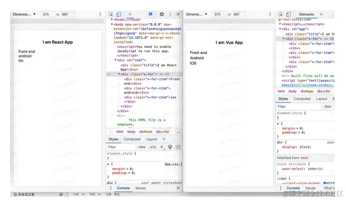This screenshot has height=200, width=346.
Task: Open console drawer kebab menu in React window
Action: click(x=111, y=188)
